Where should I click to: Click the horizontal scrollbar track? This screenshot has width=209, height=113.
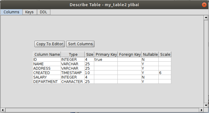coord(102,110)
